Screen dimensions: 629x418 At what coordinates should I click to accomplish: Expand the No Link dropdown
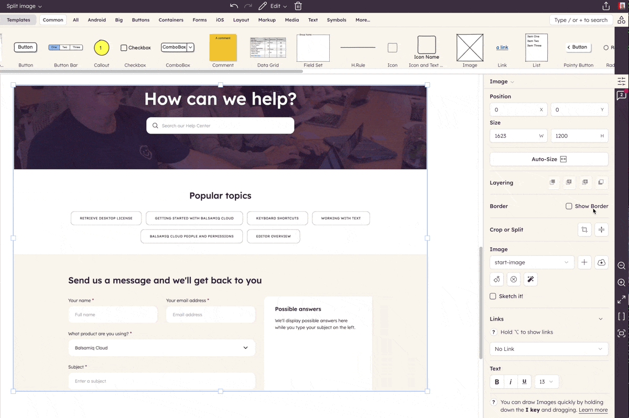tap(548, 349)
